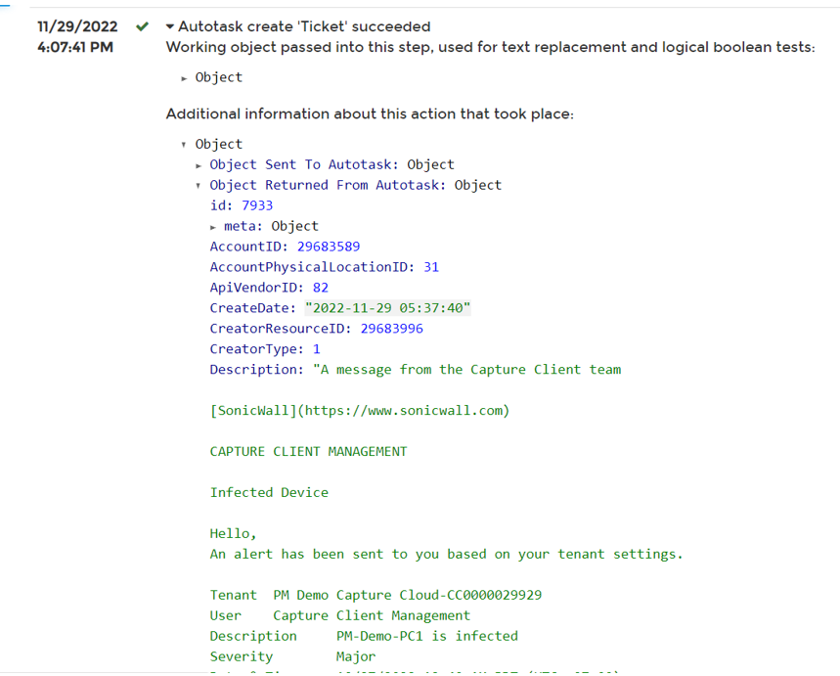Viewport: 840px width, 676px height.
Task: Click the Tenant PM Demo Capture Cloud line
Action: [x=376, y=595]
